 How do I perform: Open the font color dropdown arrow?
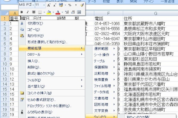pos(62,12)
